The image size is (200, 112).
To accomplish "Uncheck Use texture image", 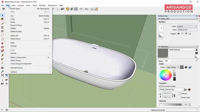I will tap(160, 86).
